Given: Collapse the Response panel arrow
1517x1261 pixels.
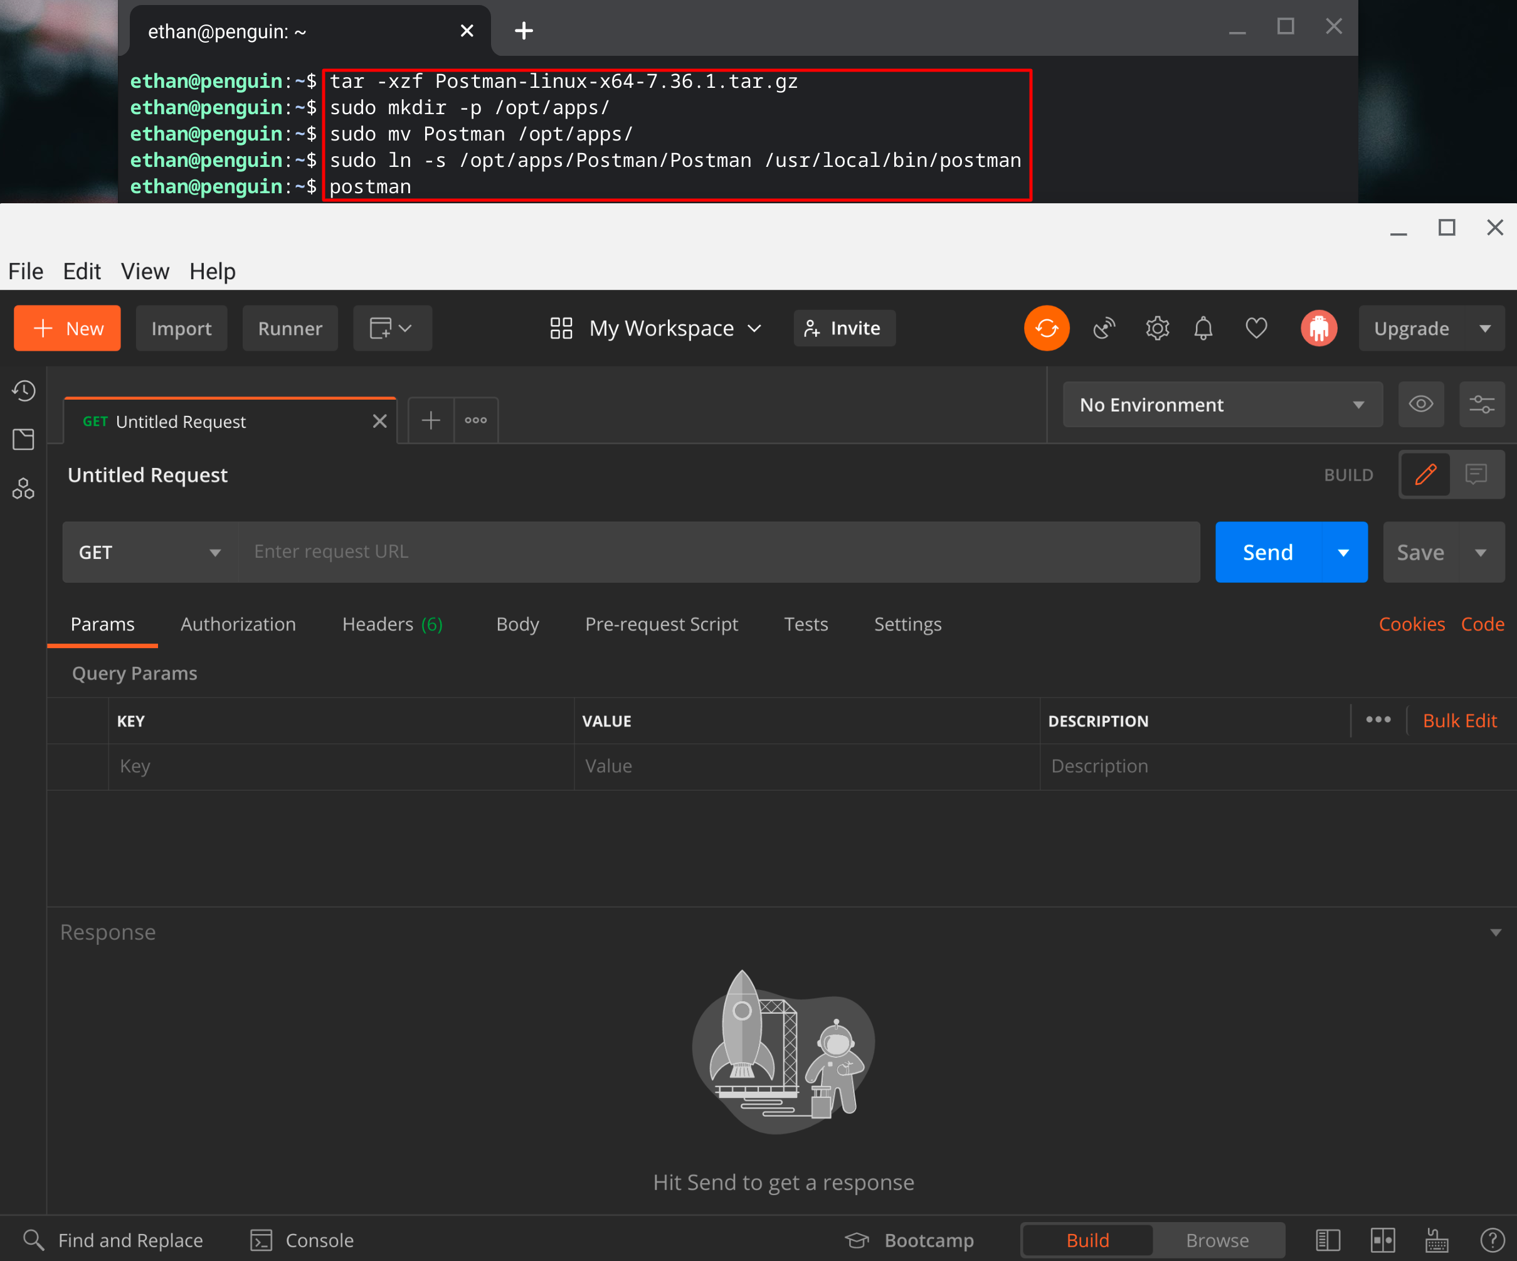Looking at the screenshot, I should (x=1495, y=932).
